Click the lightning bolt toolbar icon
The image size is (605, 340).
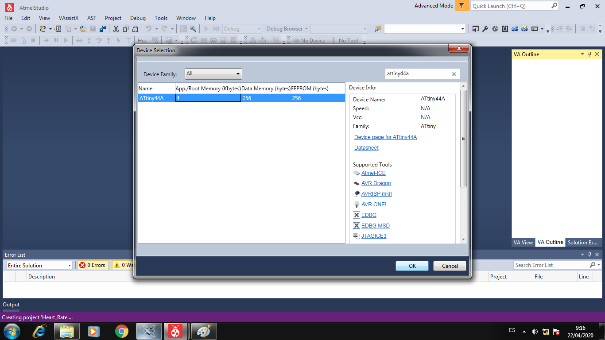(x=524, y=29)
